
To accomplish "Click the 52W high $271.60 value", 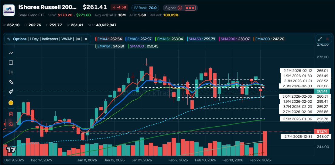I will (x=84, y=15).
